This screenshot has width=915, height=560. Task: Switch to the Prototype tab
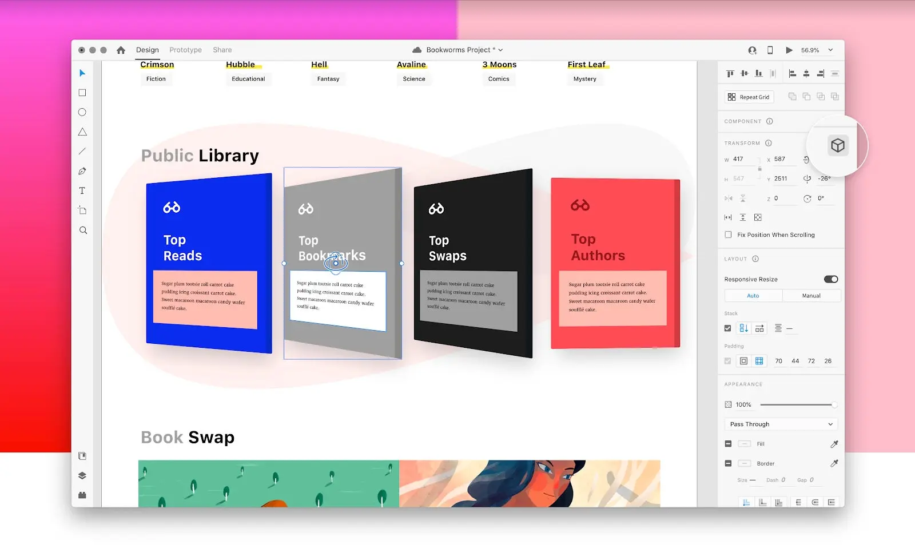(185, 50)
